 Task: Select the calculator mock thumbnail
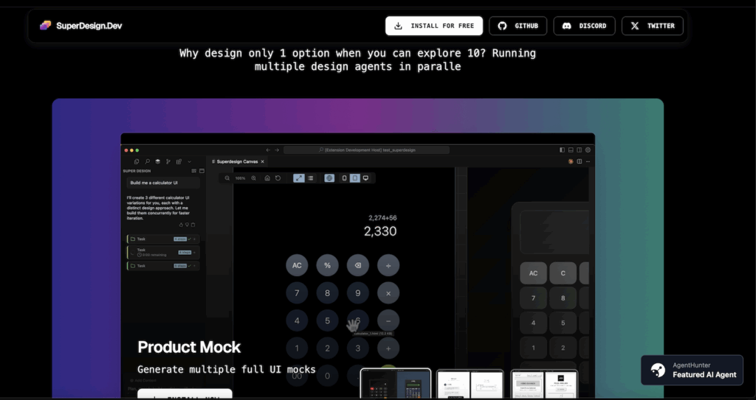pyautogui.click(x=395, y=384)
